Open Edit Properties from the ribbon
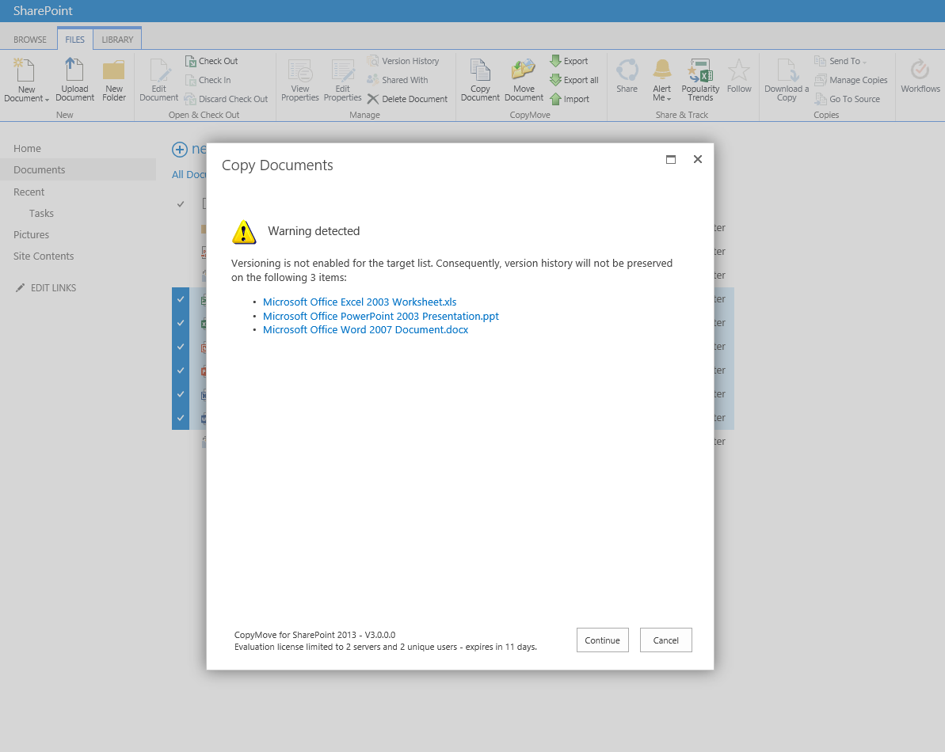Screen dimensions: 945x752 pos(342,79)
